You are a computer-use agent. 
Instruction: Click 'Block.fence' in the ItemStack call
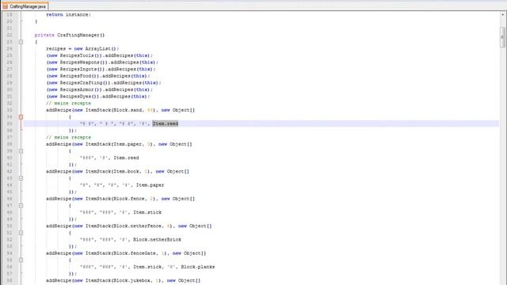pos(128,199)
